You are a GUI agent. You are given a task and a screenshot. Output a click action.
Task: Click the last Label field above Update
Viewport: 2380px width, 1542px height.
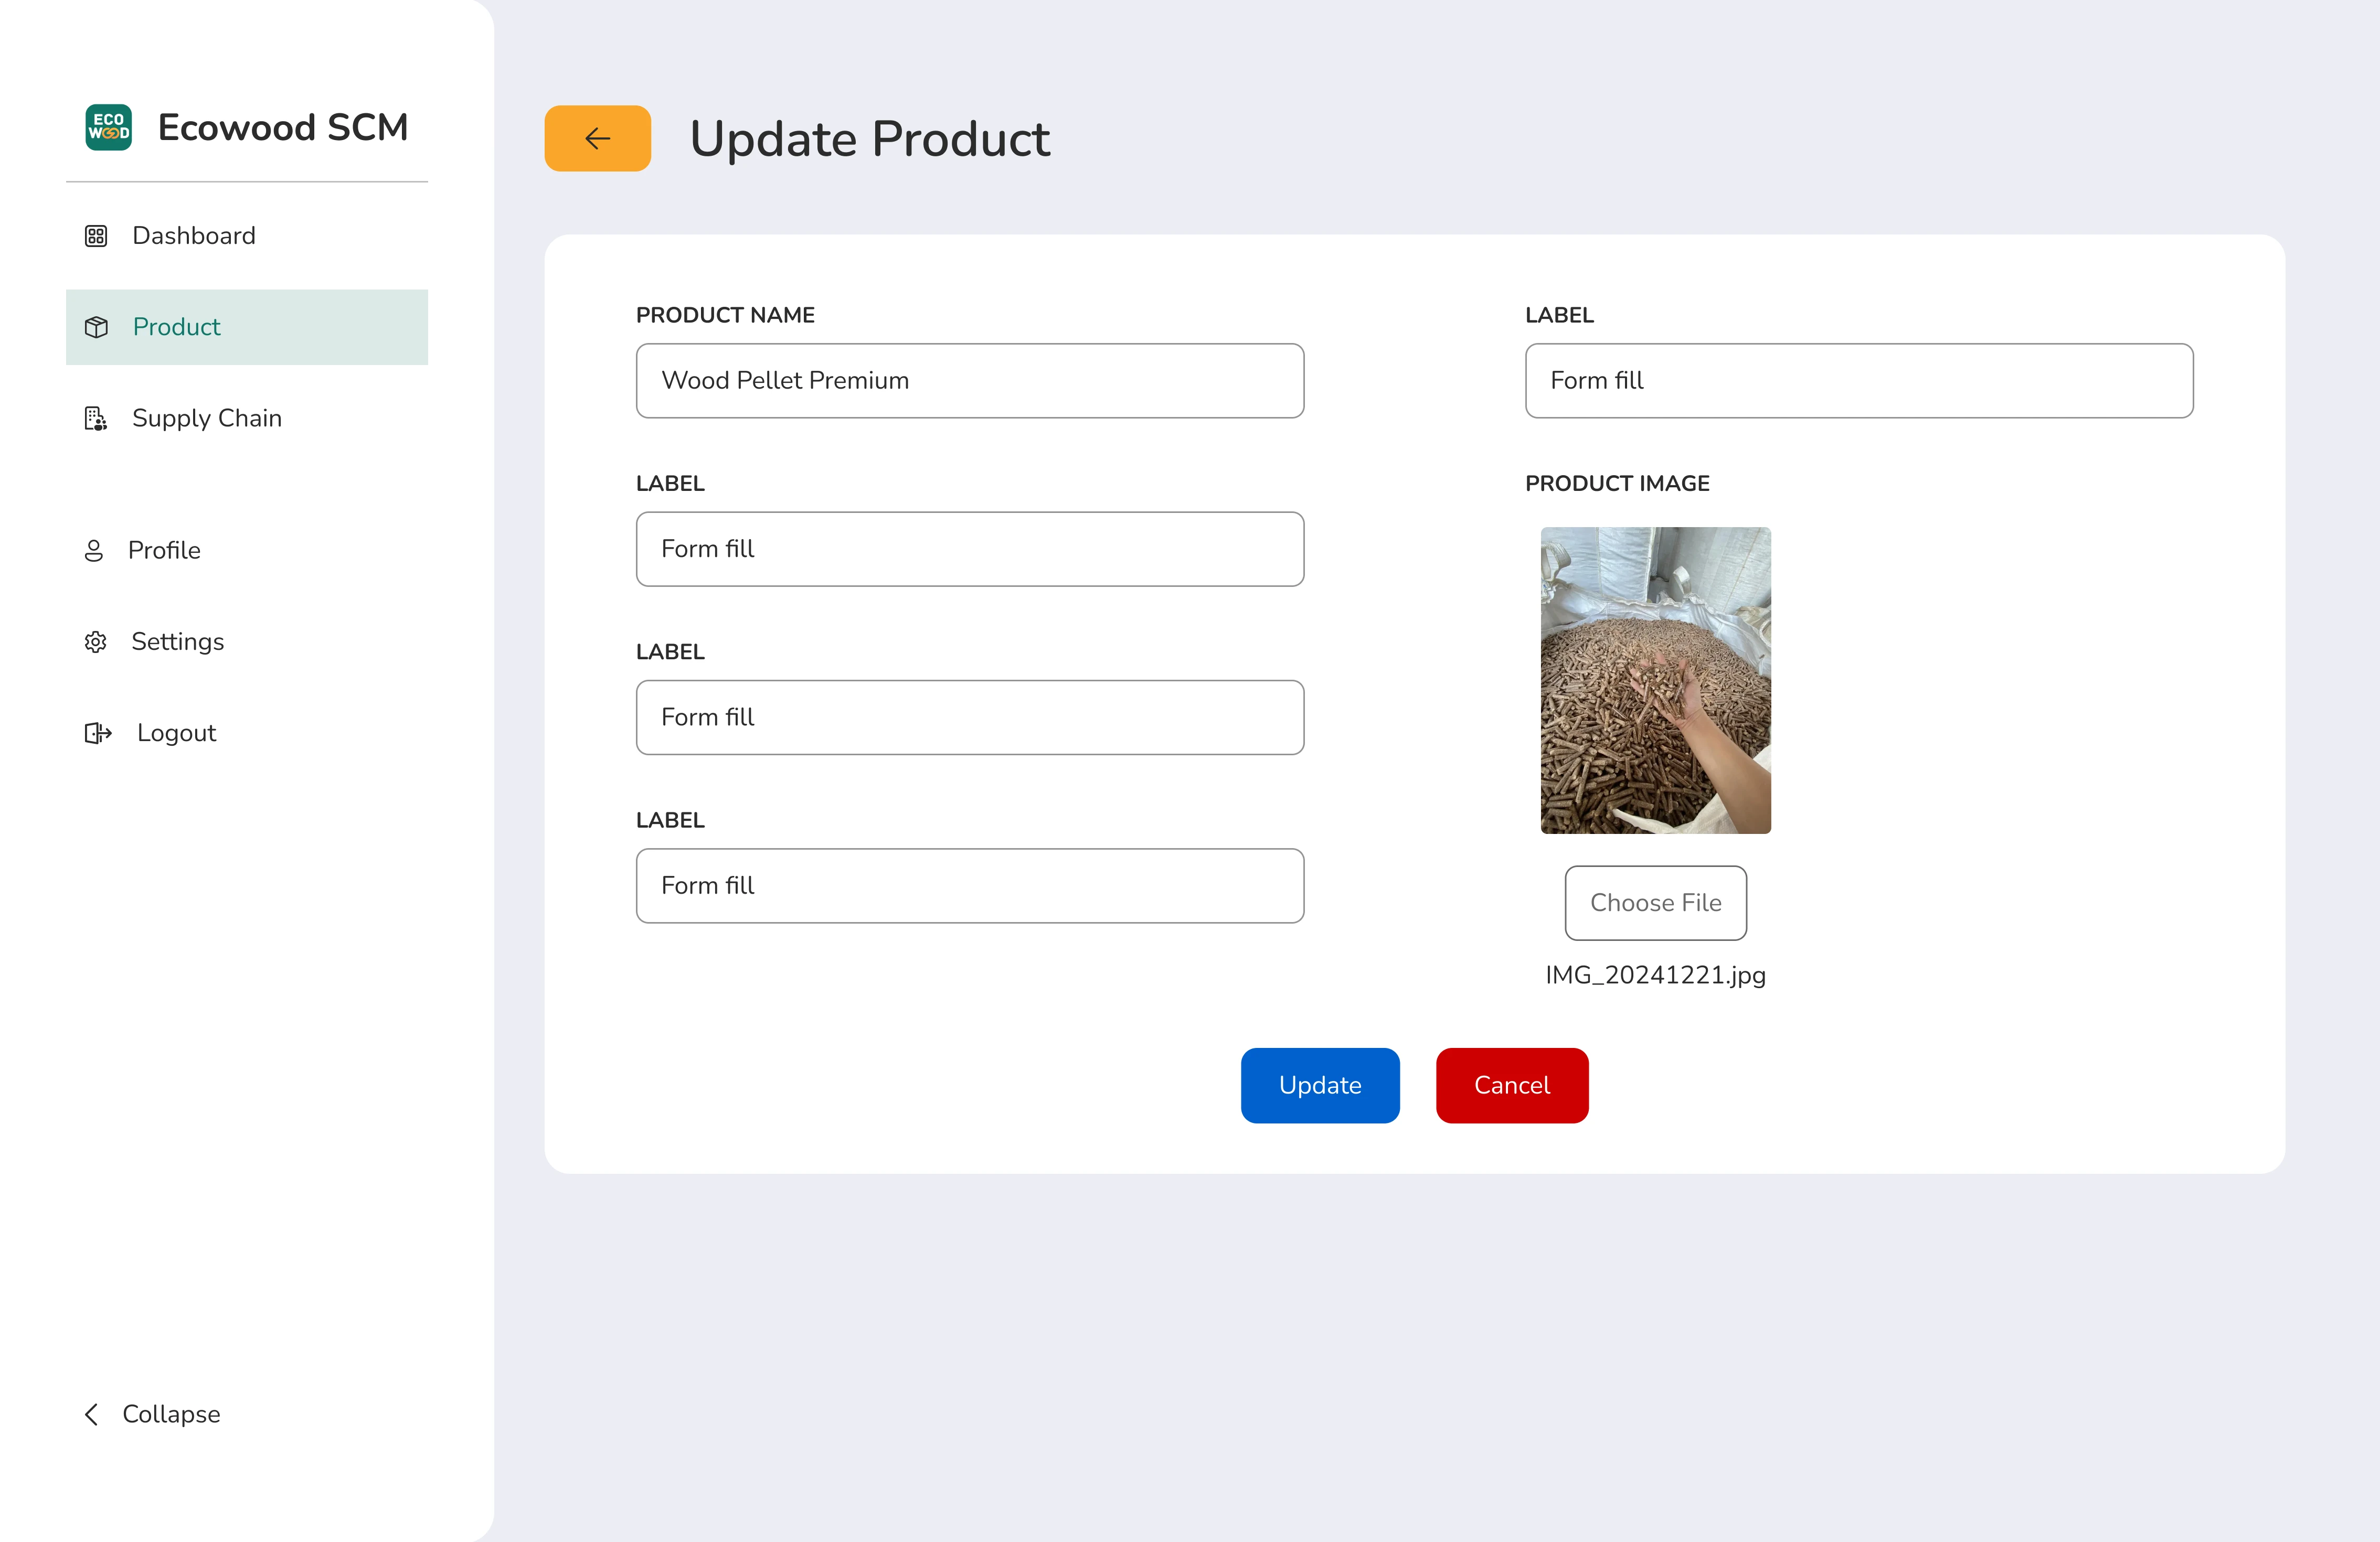pyautogui.click(x=969, y=885)
